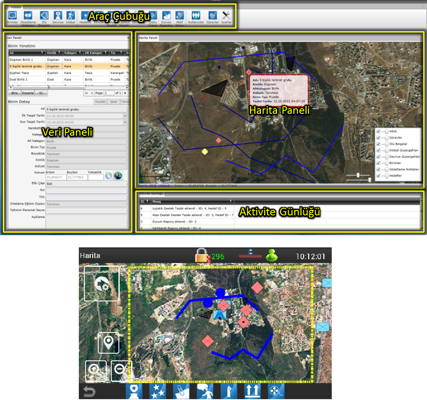The image size is (427, 400).
Task: Toggle the Hedefler layer checkbox
Action: pyautogui.click(x=378, y=176)
